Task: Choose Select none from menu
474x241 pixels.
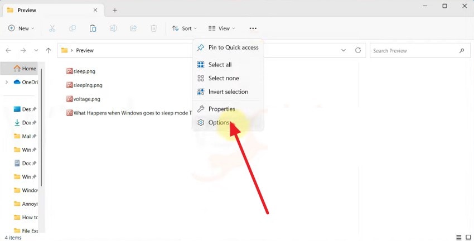Action: [x=228, y=78]
